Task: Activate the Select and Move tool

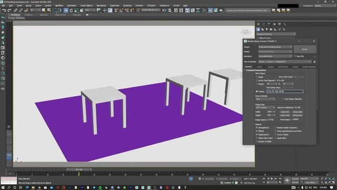Action: (66, 11)
